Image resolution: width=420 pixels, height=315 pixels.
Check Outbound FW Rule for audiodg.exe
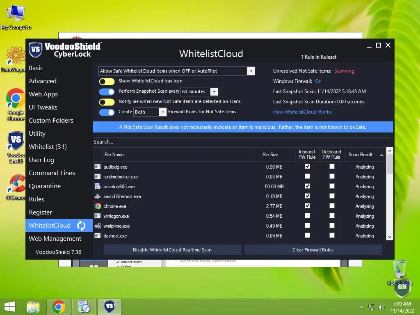click(x=332, y=167)
